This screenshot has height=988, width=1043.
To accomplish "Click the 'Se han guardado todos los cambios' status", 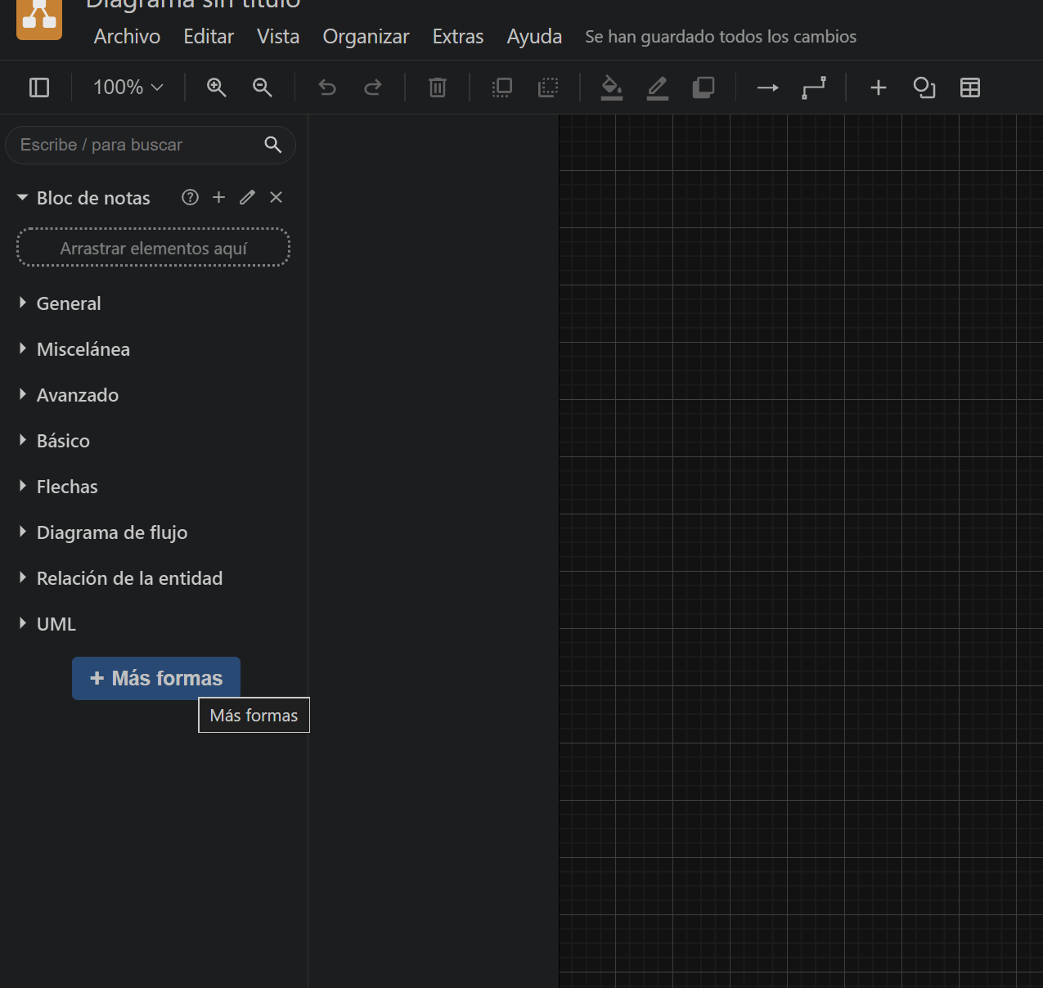I will 721,37.
